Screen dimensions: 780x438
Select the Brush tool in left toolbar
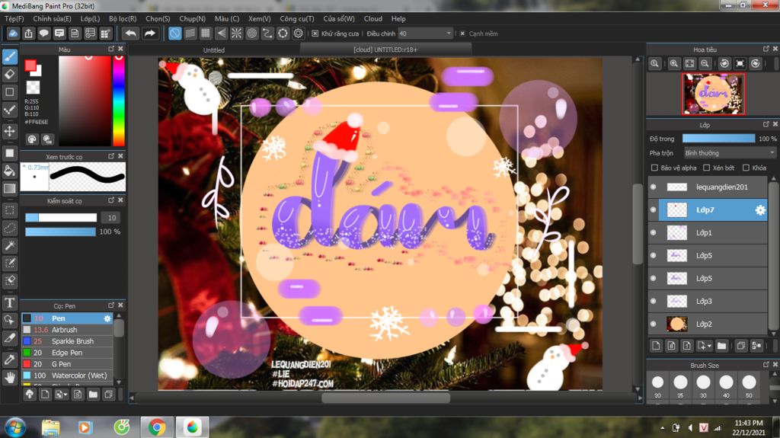(9, 56)
